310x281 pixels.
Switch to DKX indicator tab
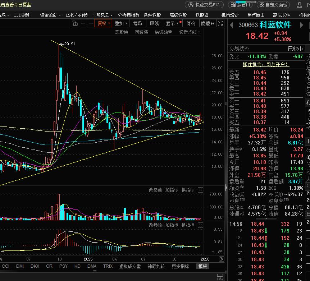click(x=35, y=266)
